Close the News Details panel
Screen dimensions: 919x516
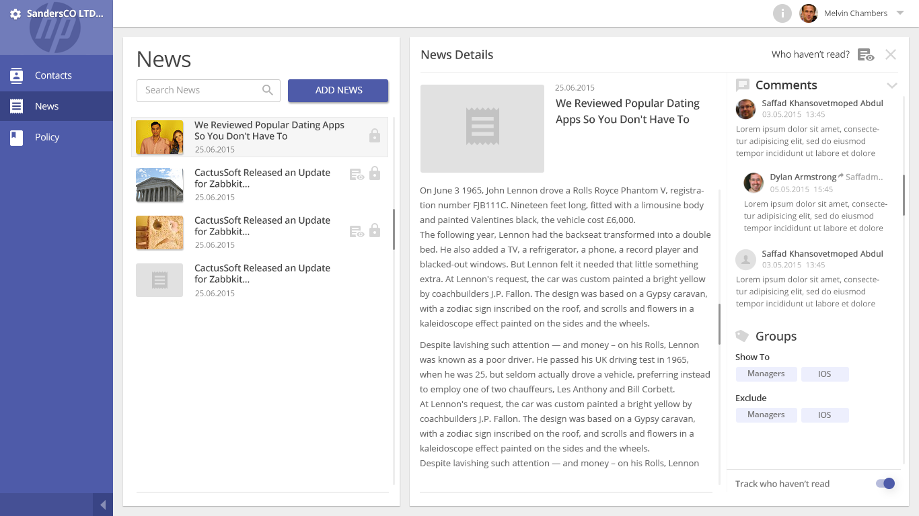click(x=891, y=54)
